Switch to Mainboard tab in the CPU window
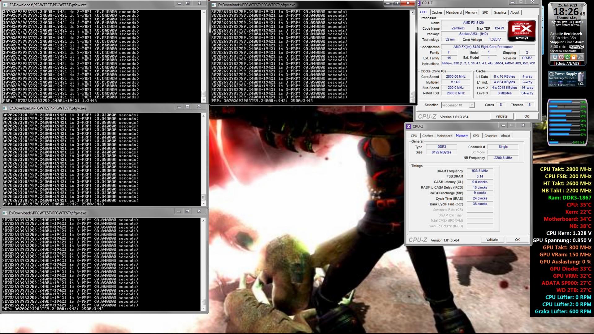The image size is (594, 334). click(454, 12)
